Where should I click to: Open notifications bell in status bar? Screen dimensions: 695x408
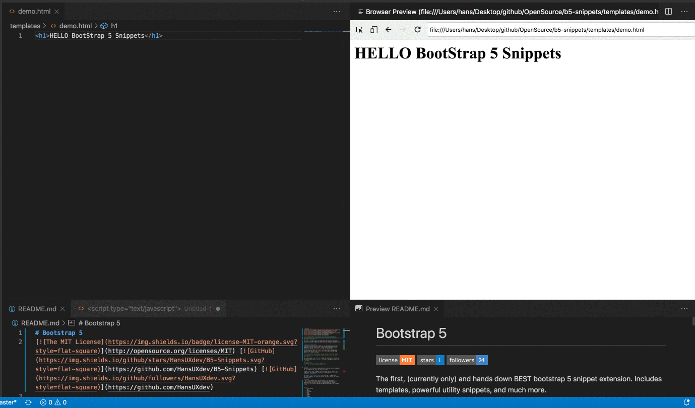pyautogui.click(x=686, y=402)
